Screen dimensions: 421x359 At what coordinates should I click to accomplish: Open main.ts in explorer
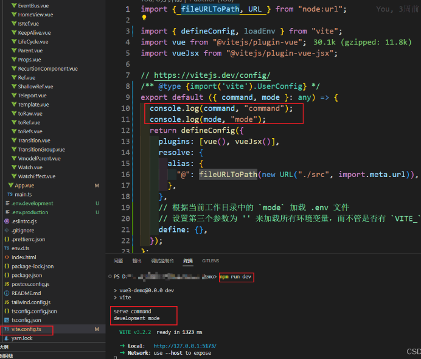pos(23,194)
